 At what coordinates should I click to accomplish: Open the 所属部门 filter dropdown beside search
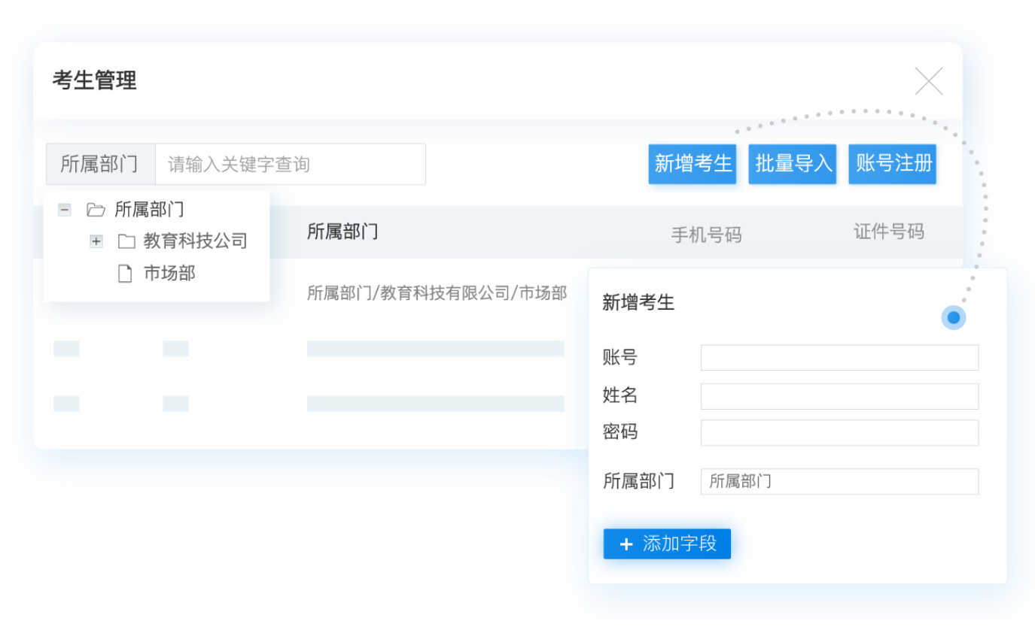[100, 164]
